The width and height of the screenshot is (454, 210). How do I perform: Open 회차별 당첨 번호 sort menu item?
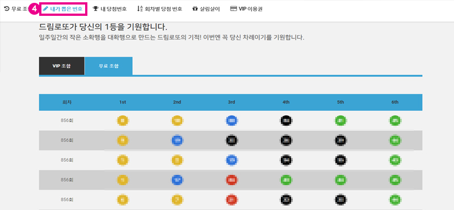[x=159, y=8]
